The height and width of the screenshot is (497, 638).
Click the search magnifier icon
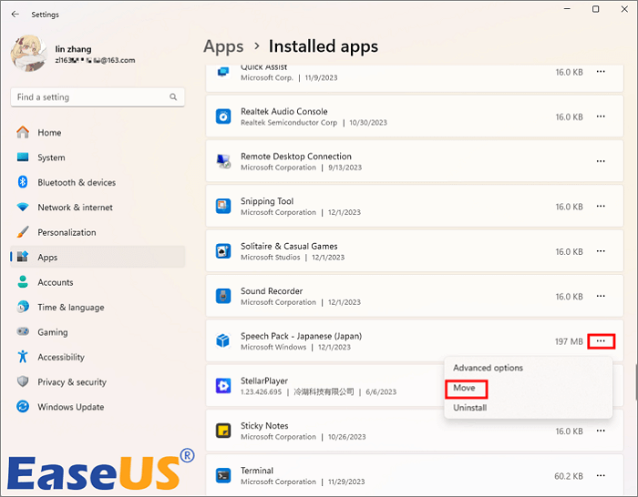tap(173, 97)
